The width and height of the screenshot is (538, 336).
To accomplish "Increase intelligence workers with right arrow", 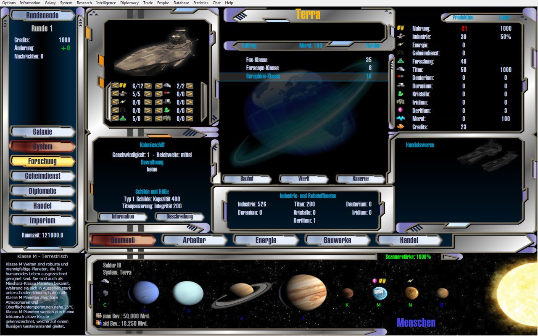I will pos(148,110).
